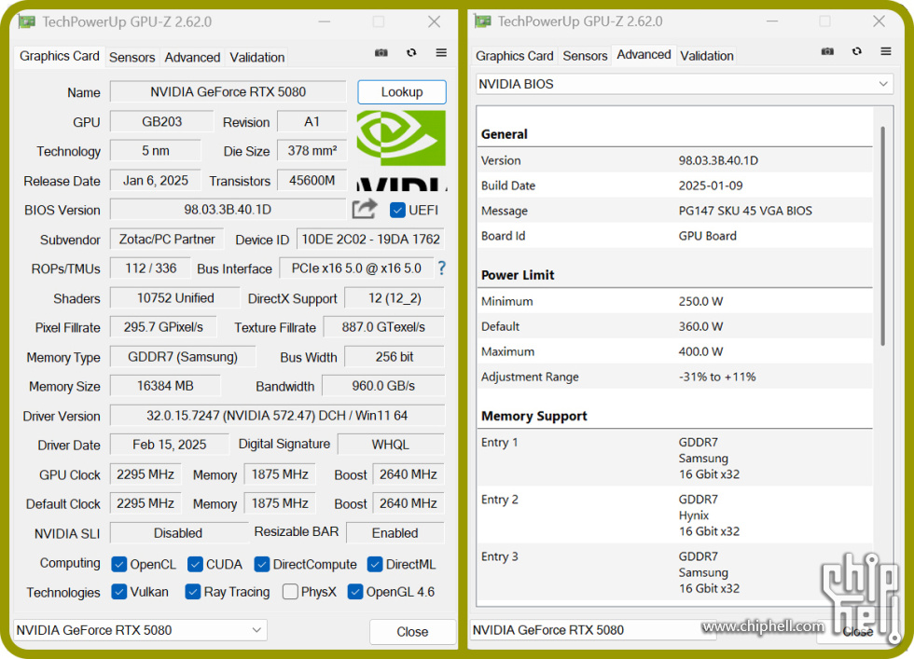Toggle the OpenCL checkbox
Viewport: 914px width, 659px height.
point(119,564)
